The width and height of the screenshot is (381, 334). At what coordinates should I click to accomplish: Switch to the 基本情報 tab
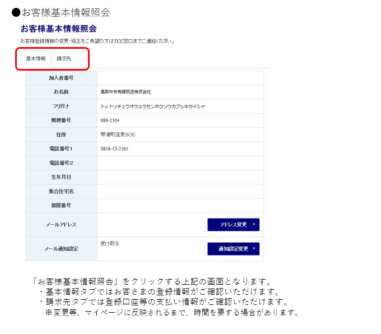36,59
